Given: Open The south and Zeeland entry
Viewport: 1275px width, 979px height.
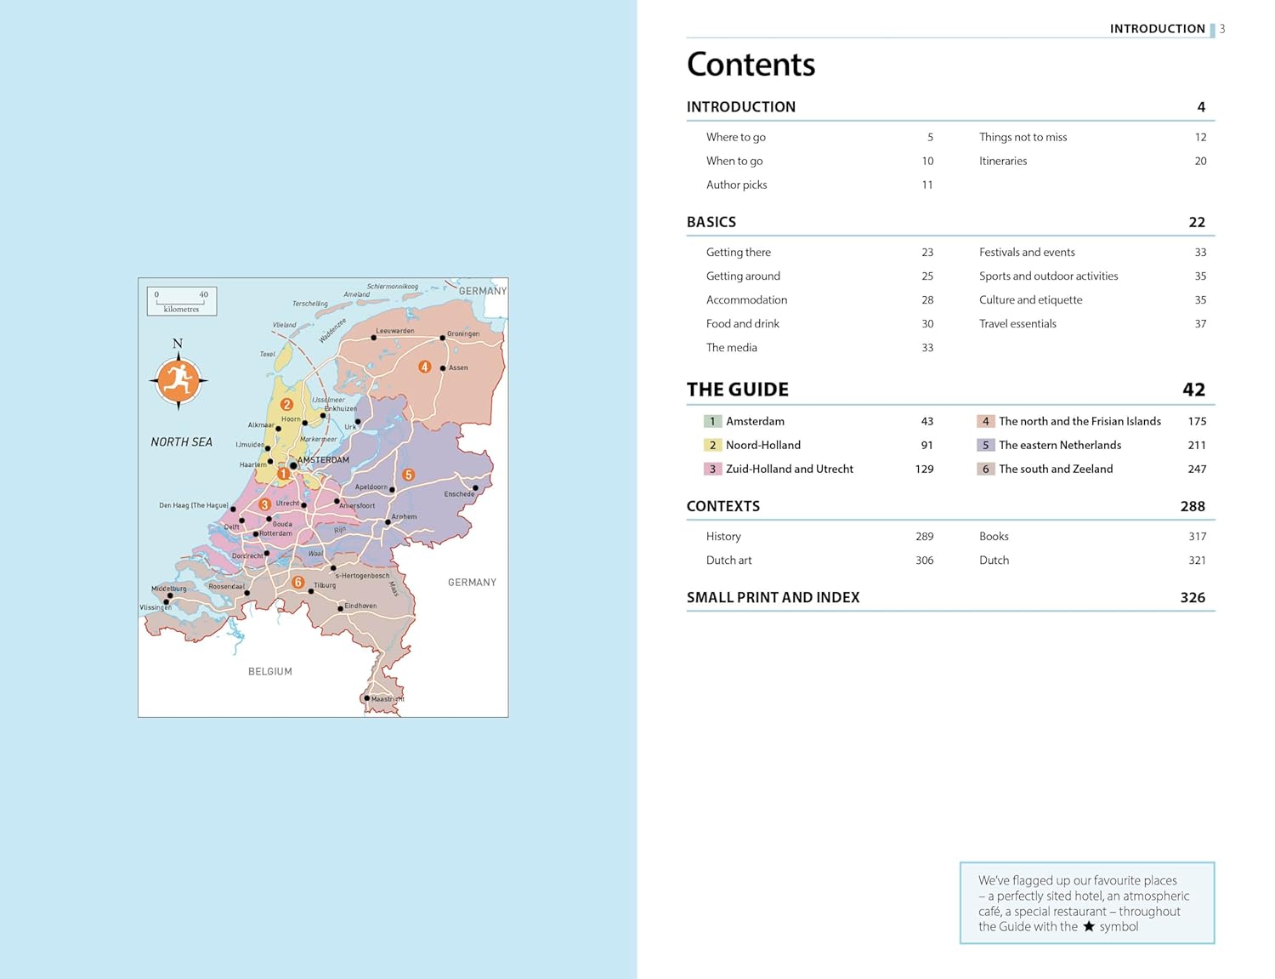Looking at the screenshot, I should [x=1056, y=469].
